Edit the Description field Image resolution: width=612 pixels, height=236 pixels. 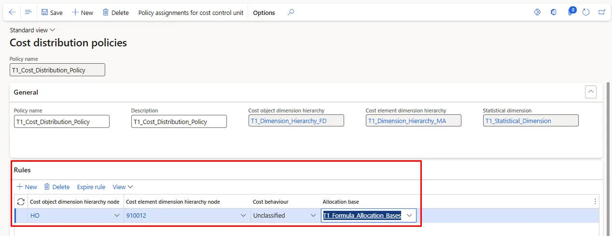pyautogui.click(x=179, y=122)
